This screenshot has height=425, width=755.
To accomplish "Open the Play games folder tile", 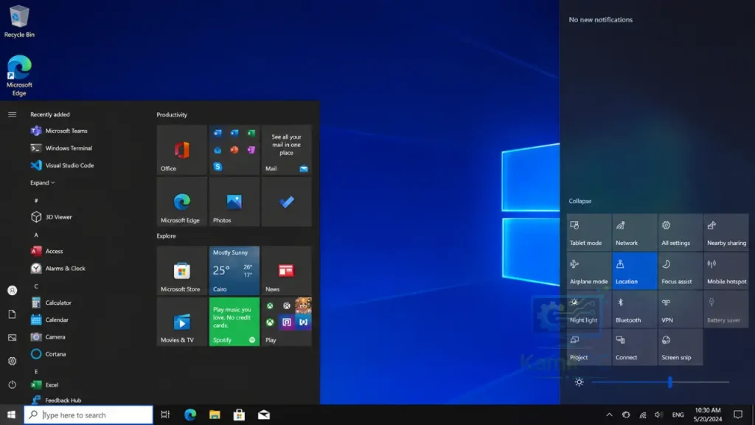I will point(286,322).
